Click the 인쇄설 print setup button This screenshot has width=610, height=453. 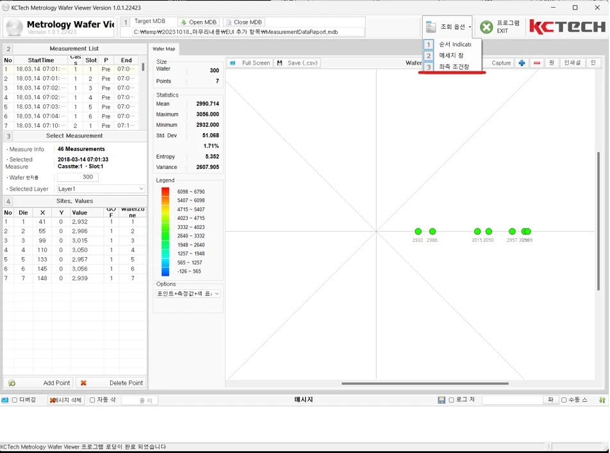pos(572,63)
